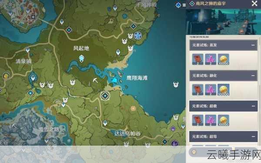
Task: Collapse the 元素试炼: 超载 section
Action: (x=253, y=106)
